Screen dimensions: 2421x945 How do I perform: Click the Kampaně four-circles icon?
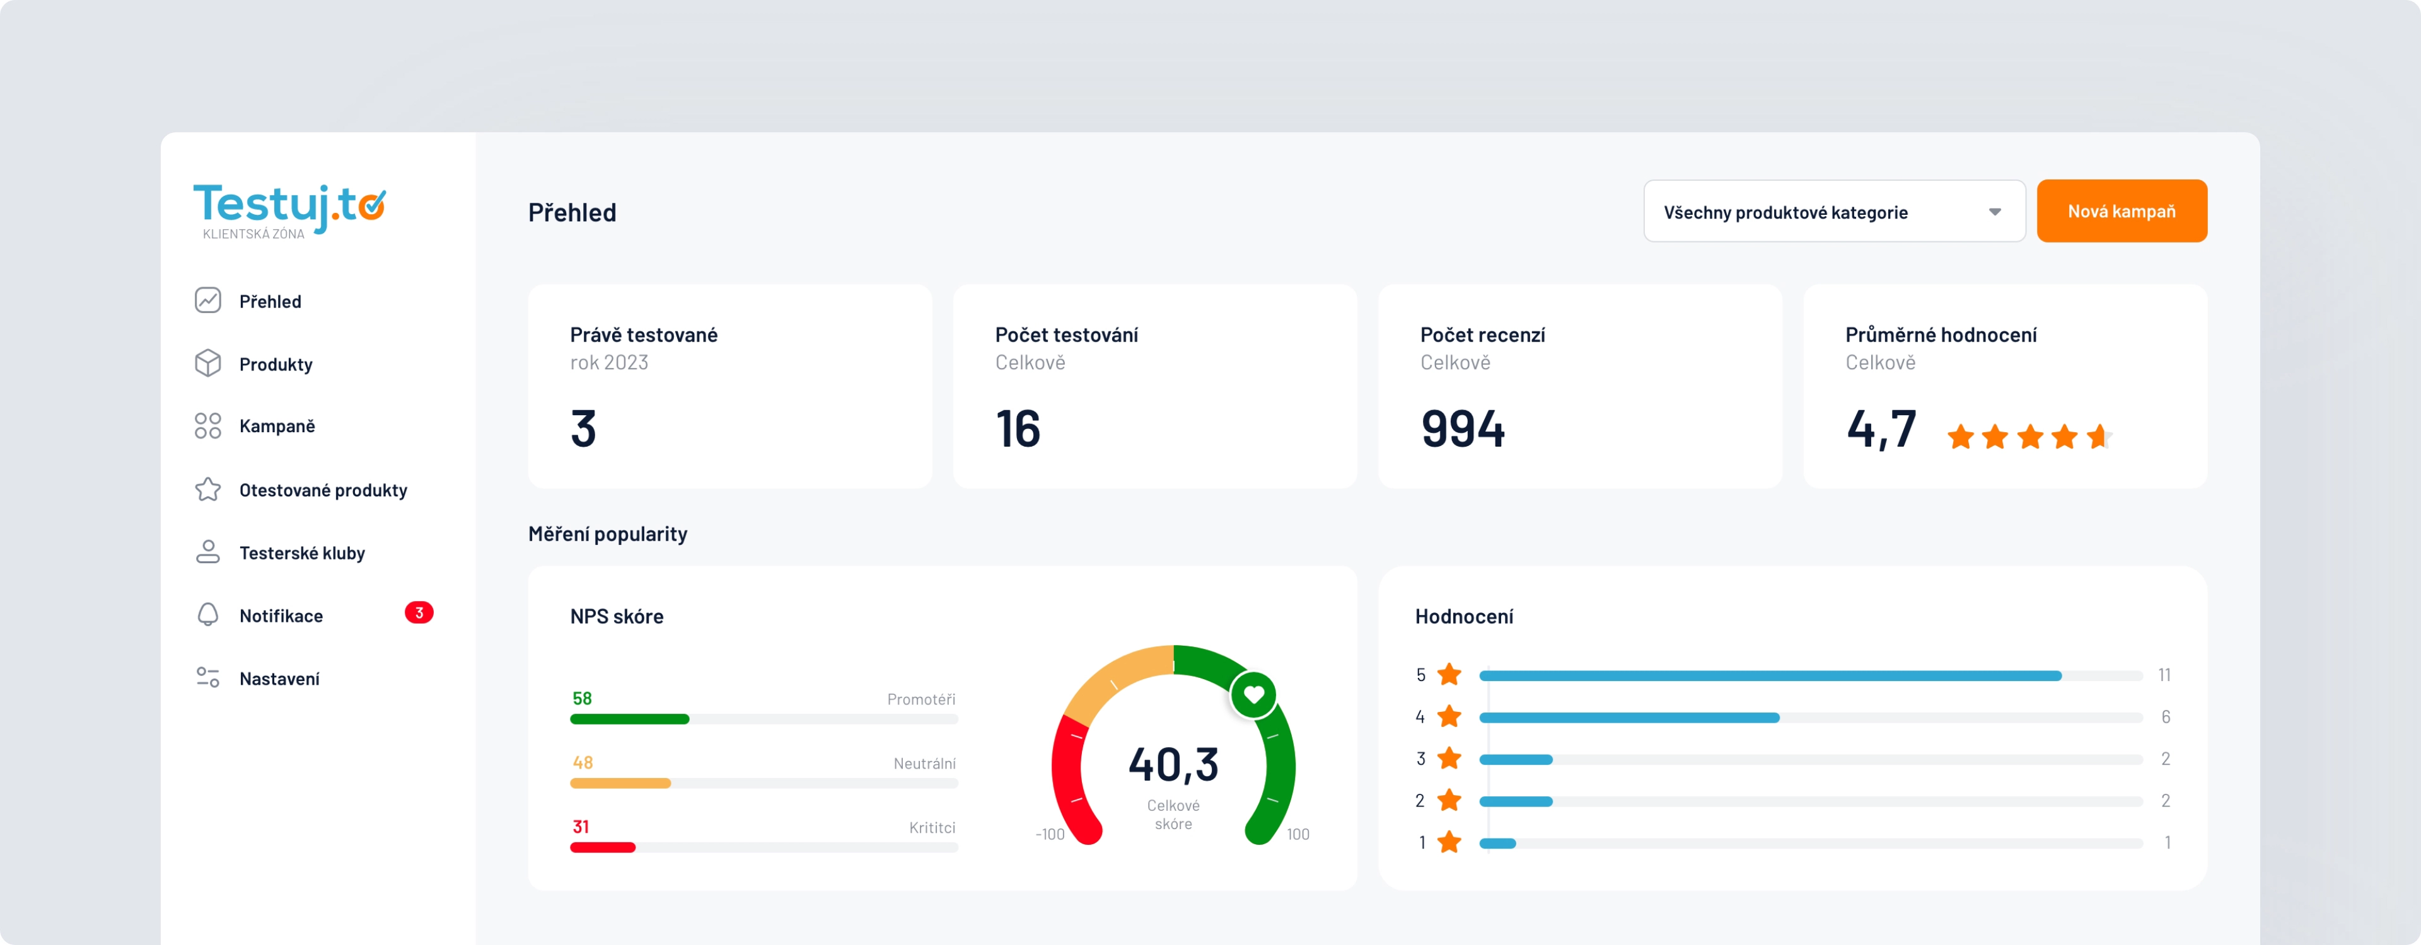pos(207,425)
